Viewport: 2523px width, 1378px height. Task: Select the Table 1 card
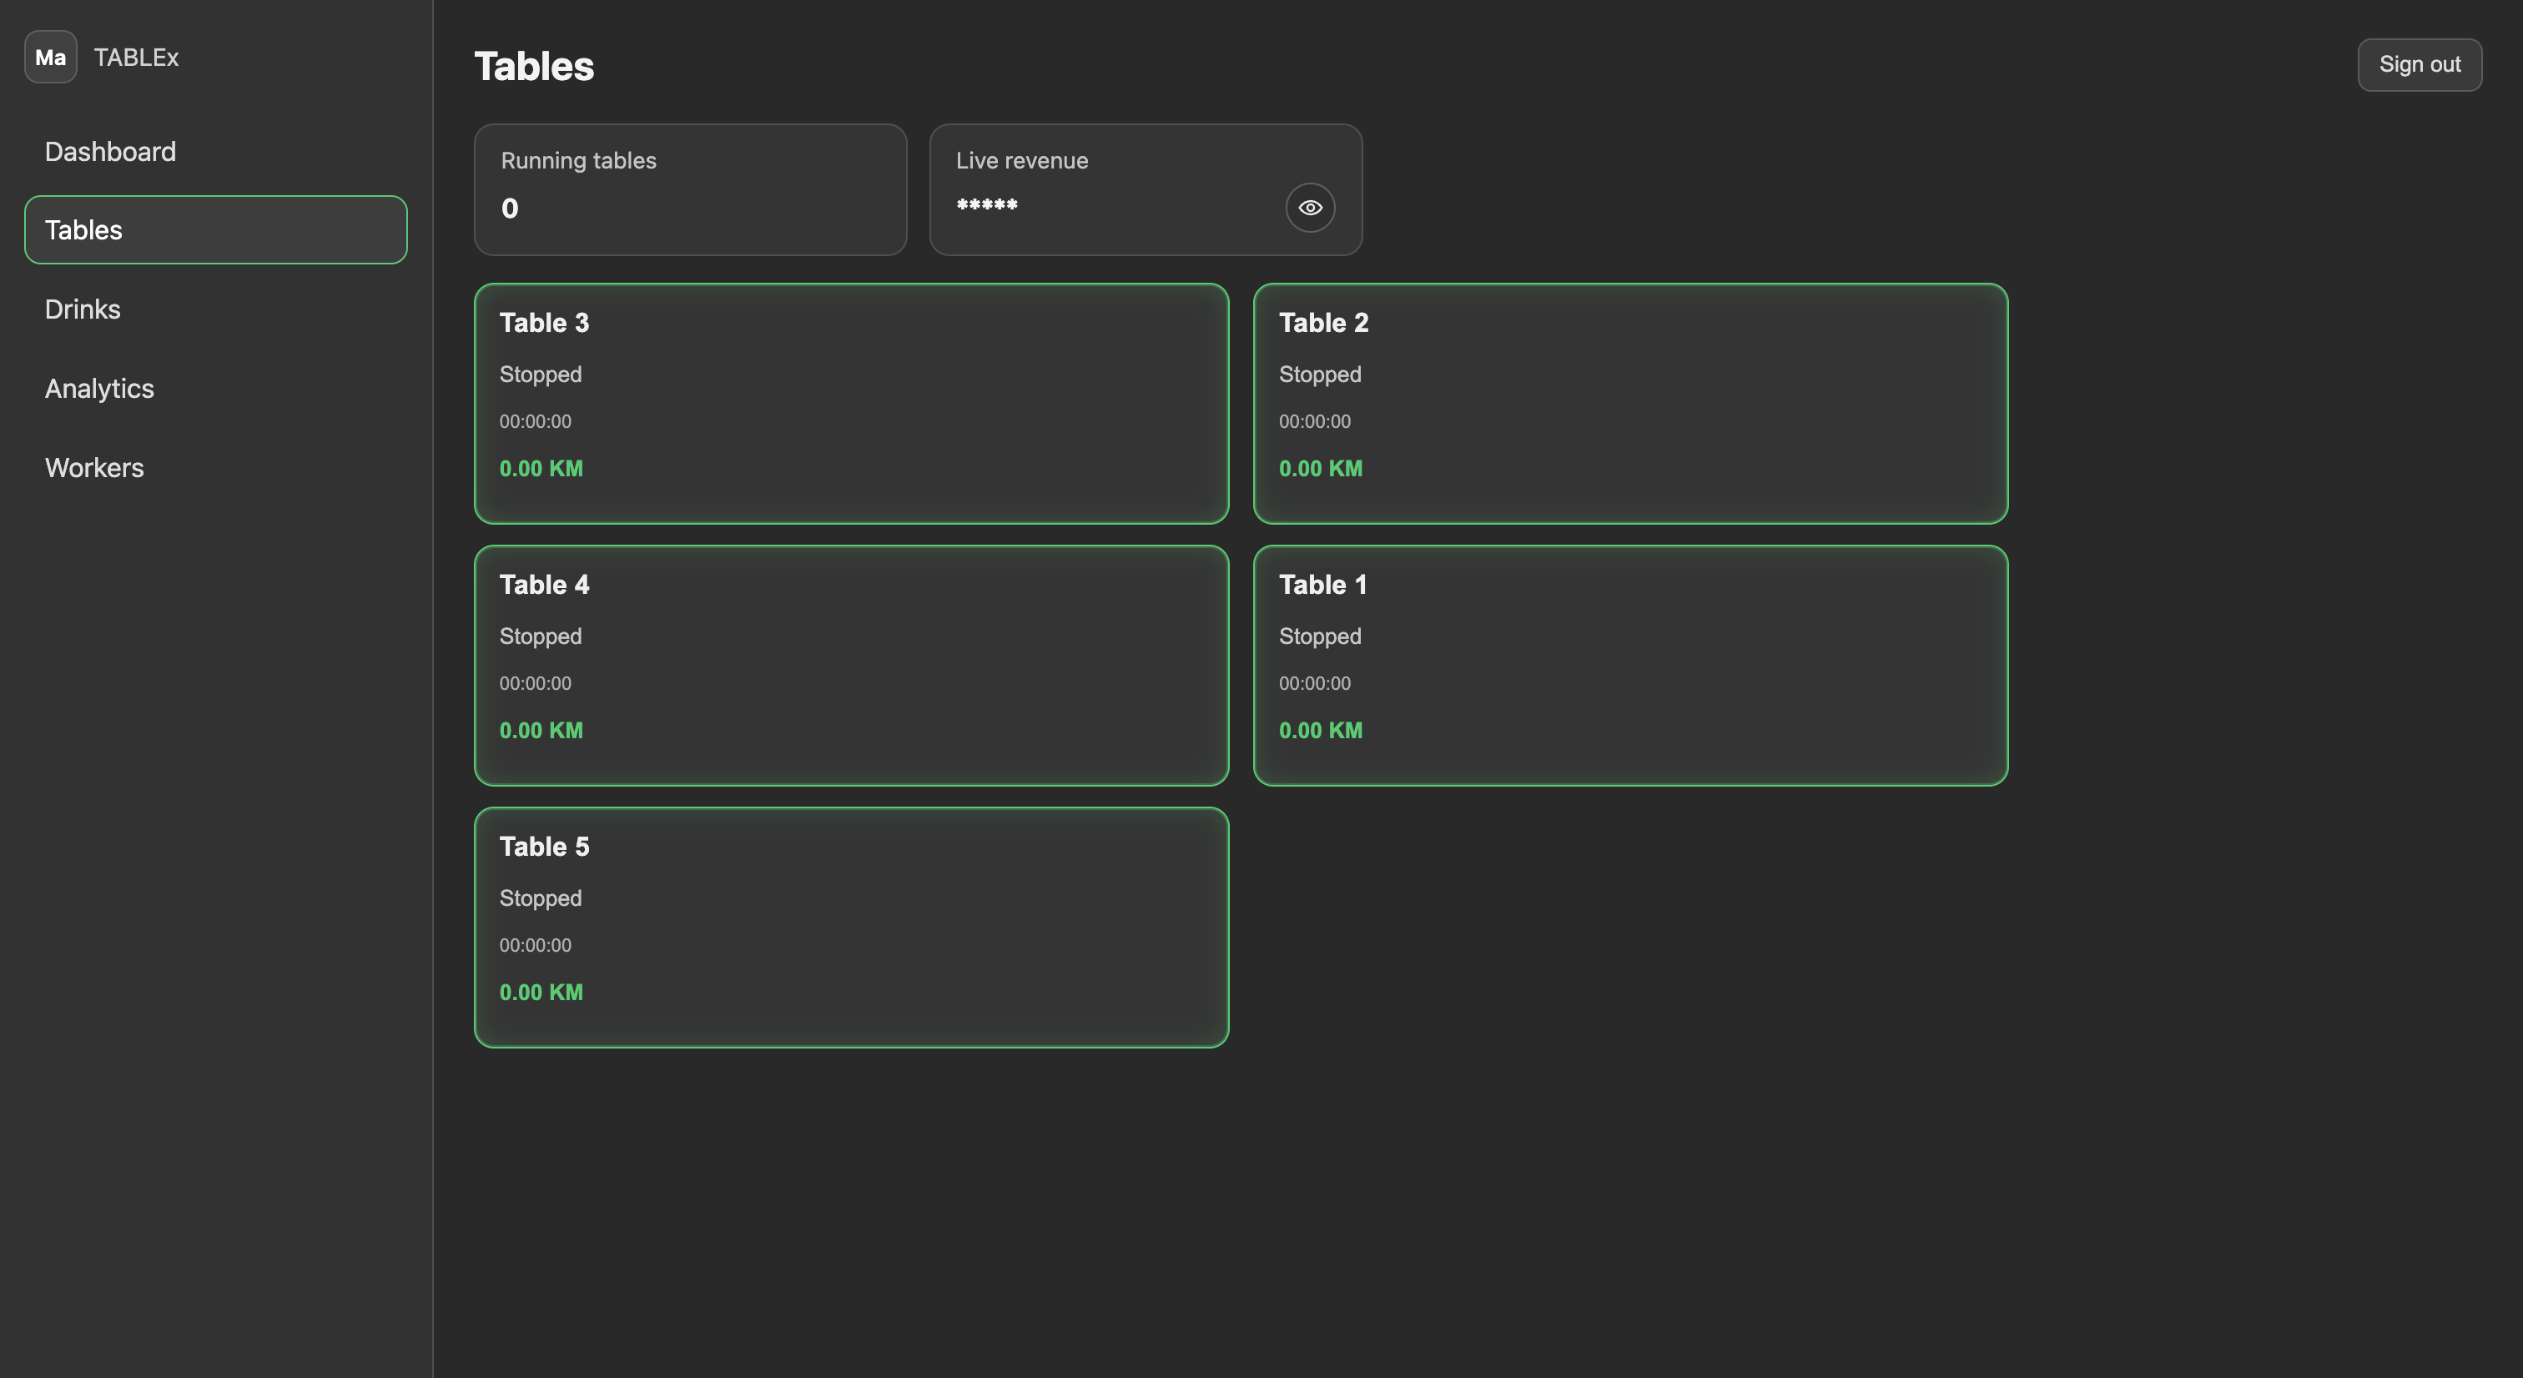tap(1631, 666)
